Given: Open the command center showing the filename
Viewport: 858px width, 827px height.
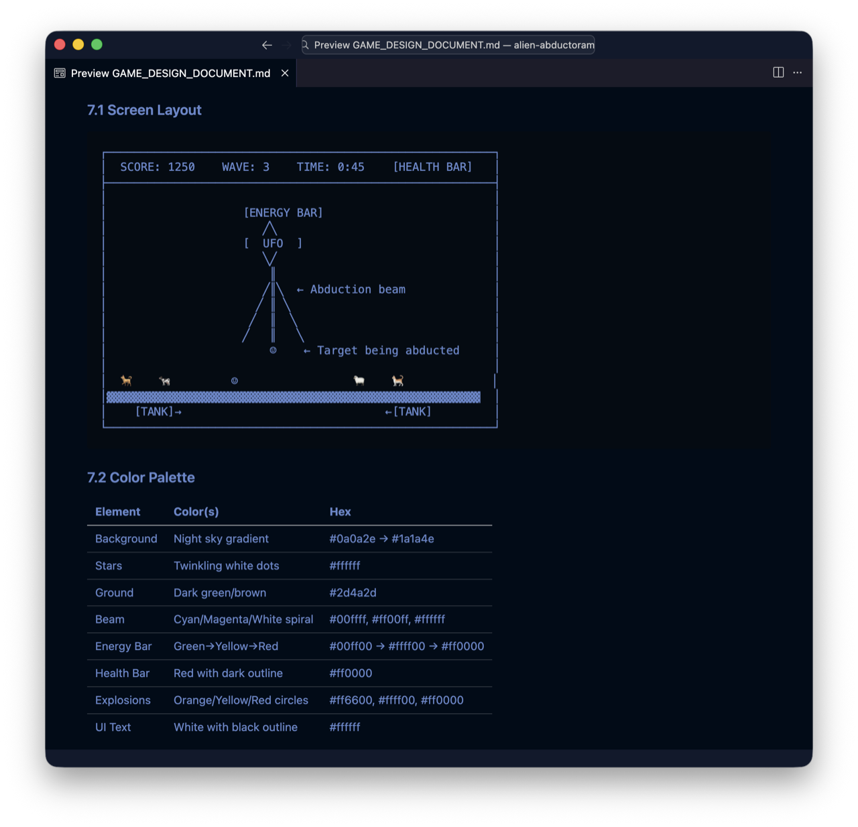Looking at the screenshot, I should (448, 45).
